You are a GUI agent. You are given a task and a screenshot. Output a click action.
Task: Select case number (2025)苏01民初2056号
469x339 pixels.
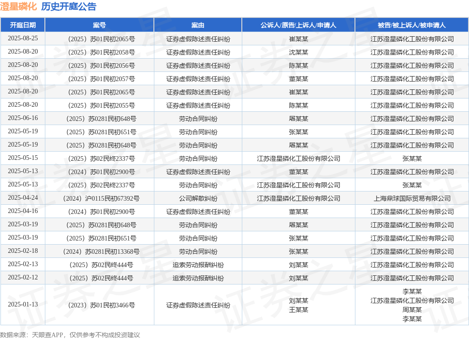(x=101, y=66)
